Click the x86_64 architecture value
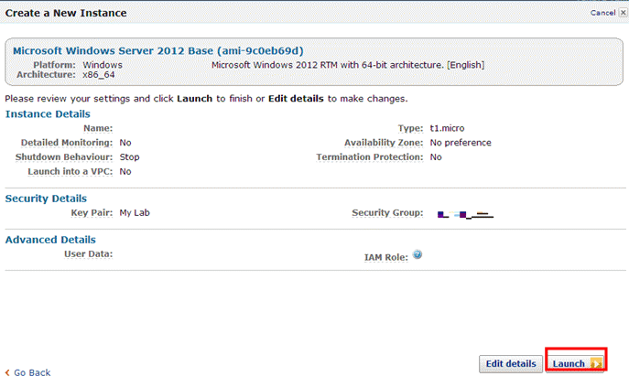This screenshot has width=629, height=387. pos(99,75)
